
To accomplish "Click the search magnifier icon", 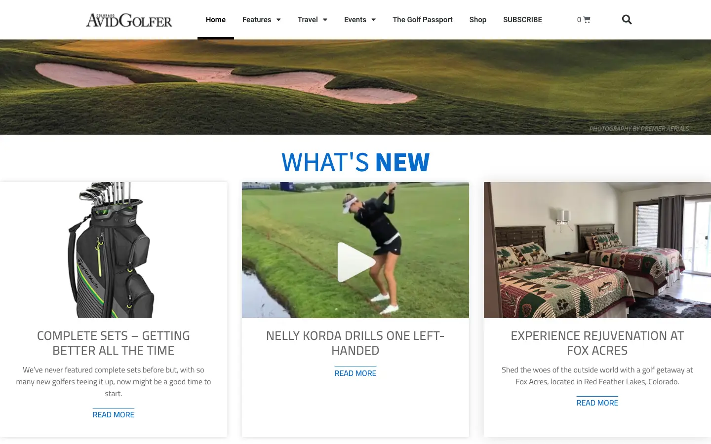I will click(627, 20).
